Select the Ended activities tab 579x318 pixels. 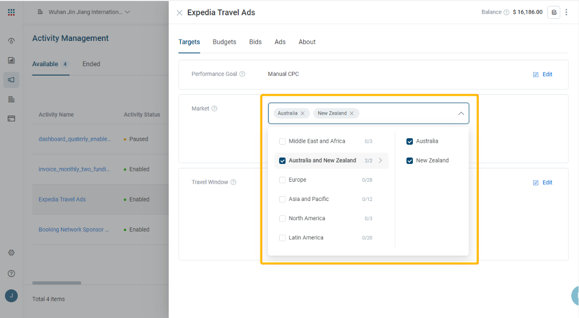click(x=91, y=64)
